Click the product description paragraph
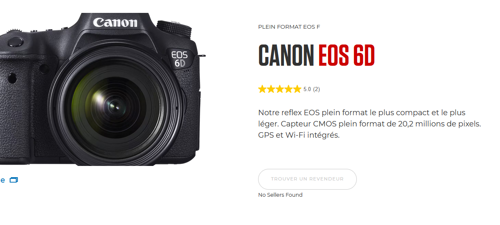This screenshot has width=500, height=225. (x=370, y=124)
